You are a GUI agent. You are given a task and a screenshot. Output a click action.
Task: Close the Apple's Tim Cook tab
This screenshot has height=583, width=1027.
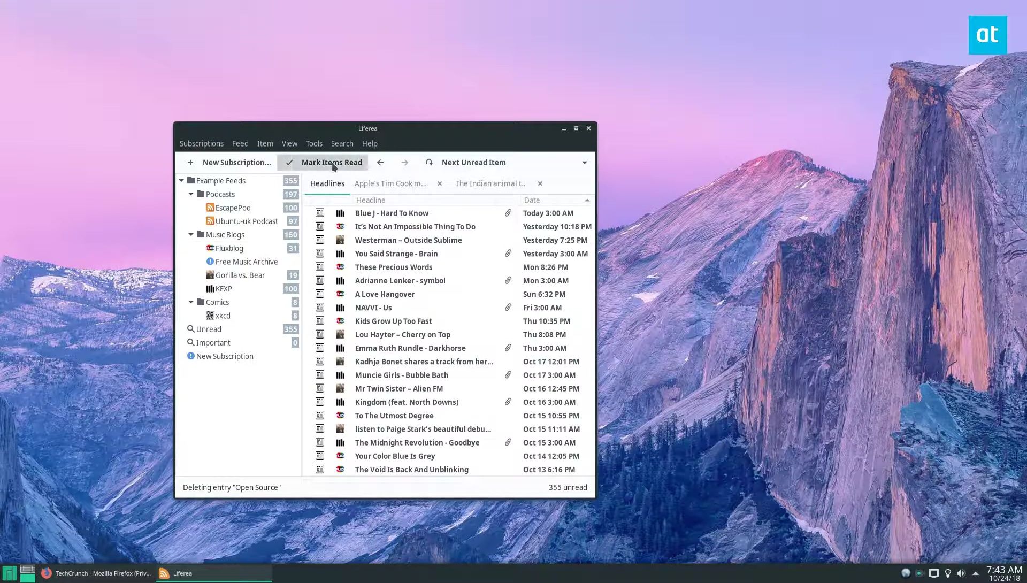[440, 183]
